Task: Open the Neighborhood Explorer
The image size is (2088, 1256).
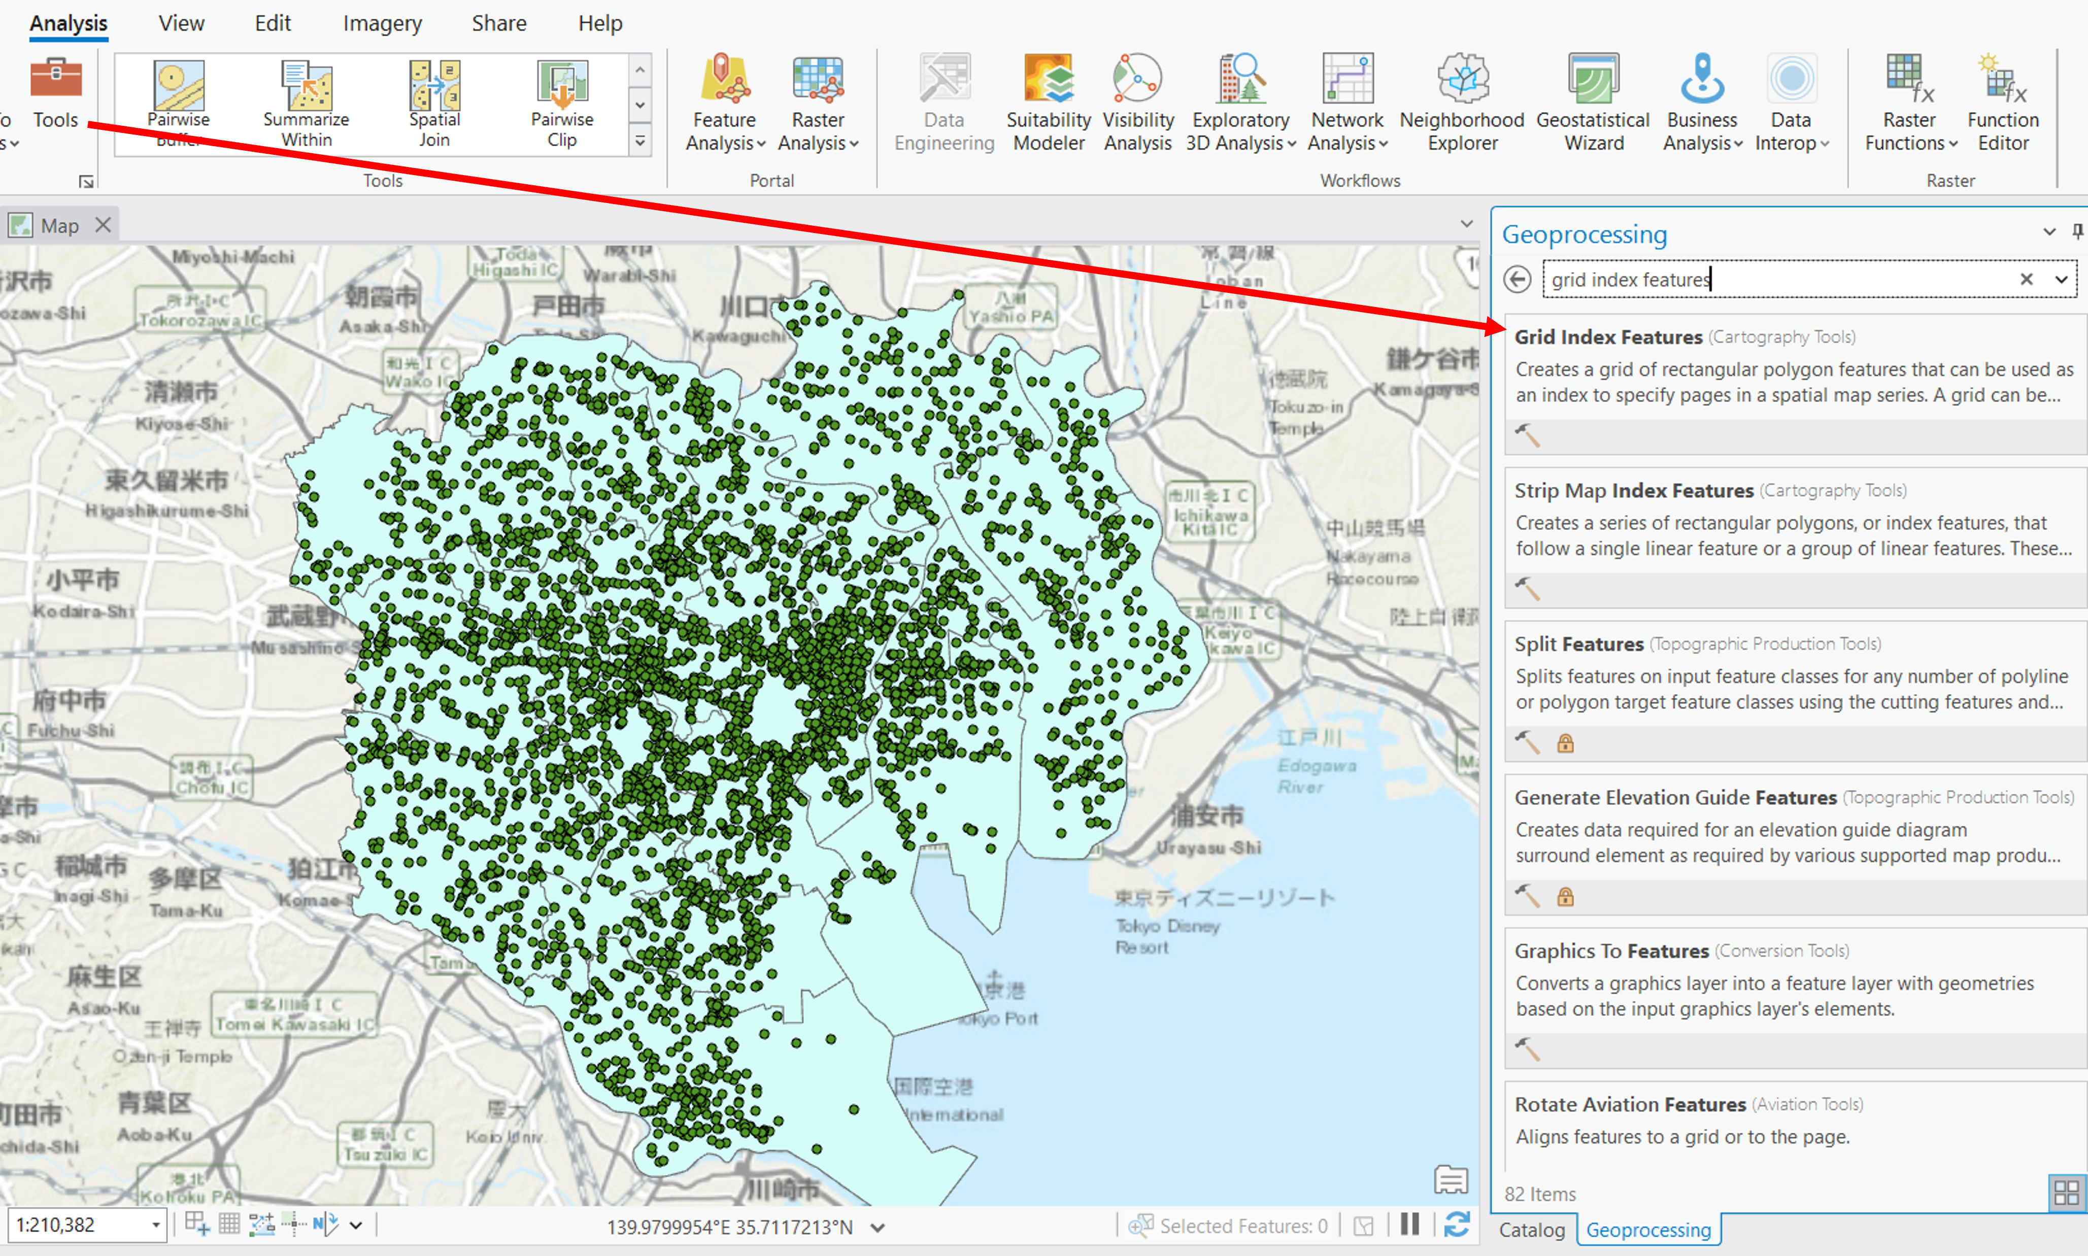Action: point(1462,103)
